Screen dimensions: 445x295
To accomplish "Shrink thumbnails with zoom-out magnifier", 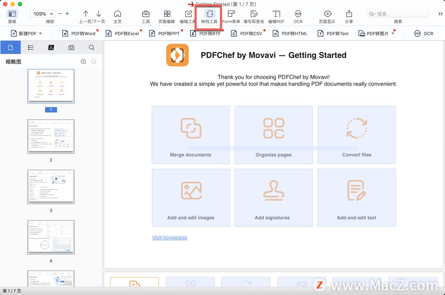I will [94, 62].
